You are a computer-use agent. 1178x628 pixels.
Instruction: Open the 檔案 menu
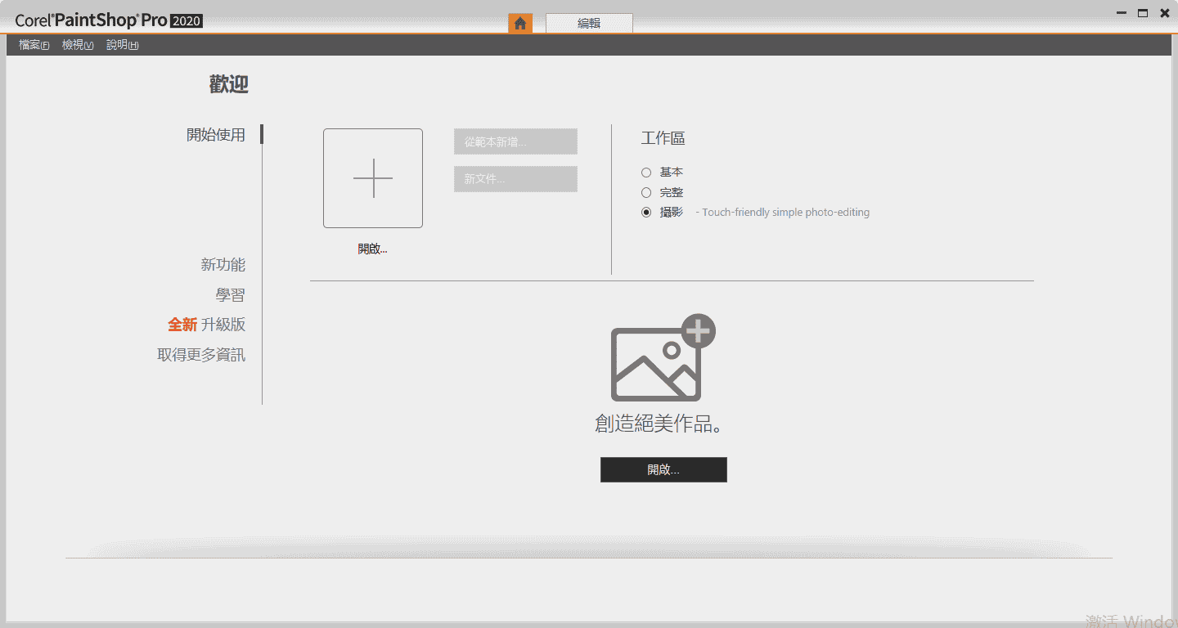click(x=34, y=45)
